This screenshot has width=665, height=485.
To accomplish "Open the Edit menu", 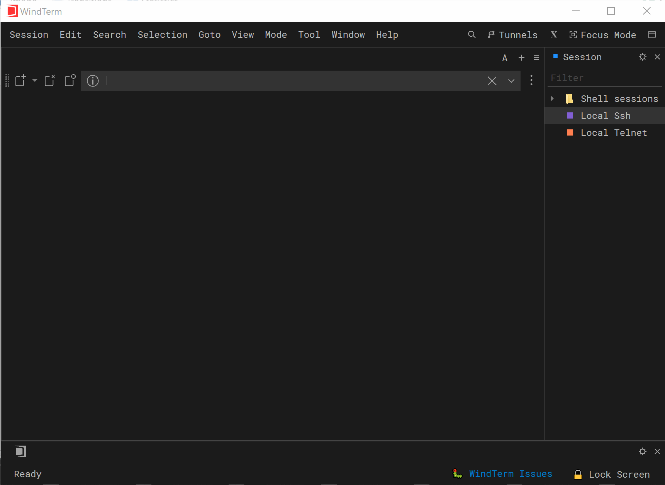I will 70,35.
